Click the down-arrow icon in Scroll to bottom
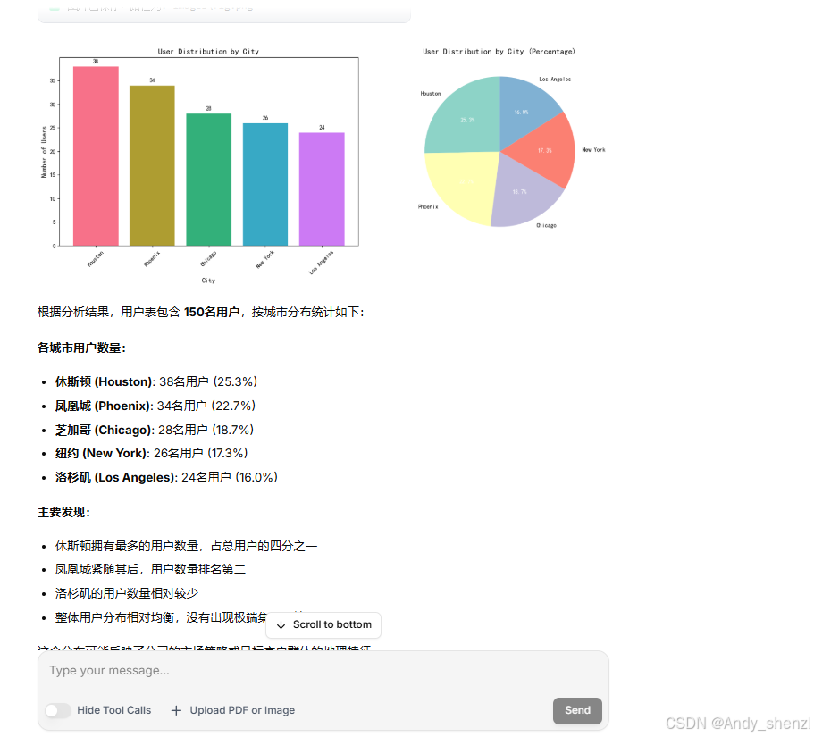This screenshot has height=737, width=814. tap(281, 625)
